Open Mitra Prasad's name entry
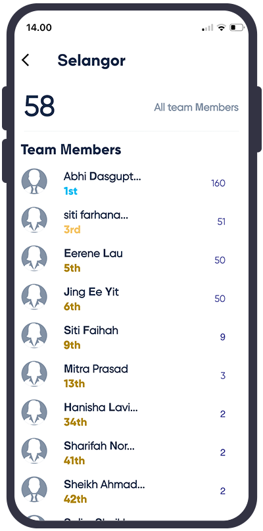 (x=96, y=368)
